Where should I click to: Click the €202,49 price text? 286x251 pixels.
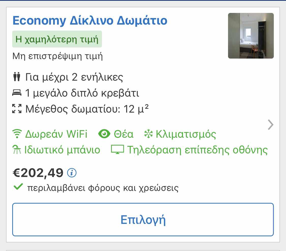[38, 173]
